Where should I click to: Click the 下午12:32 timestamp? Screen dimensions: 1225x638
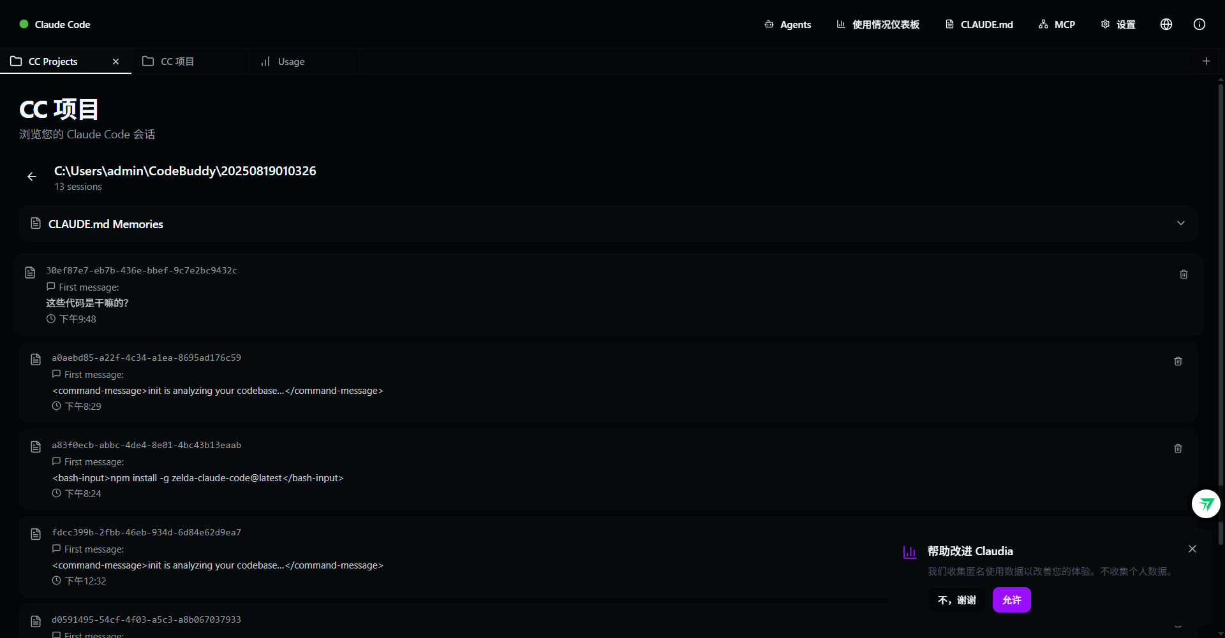click(x=85, y=581)
